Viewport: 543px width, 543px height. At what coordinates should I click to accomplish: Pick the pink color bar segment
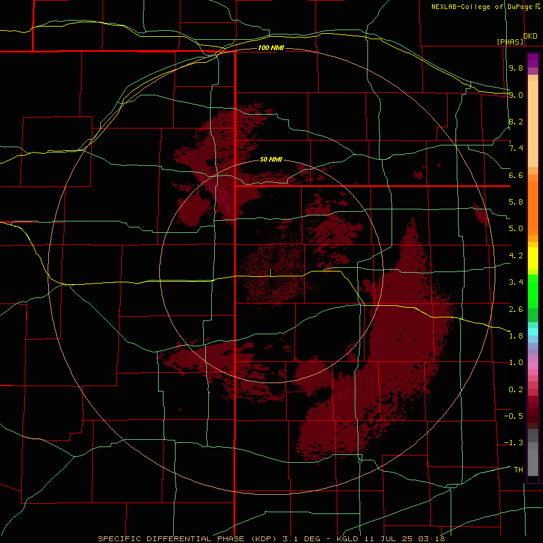[x=533, y=366]
